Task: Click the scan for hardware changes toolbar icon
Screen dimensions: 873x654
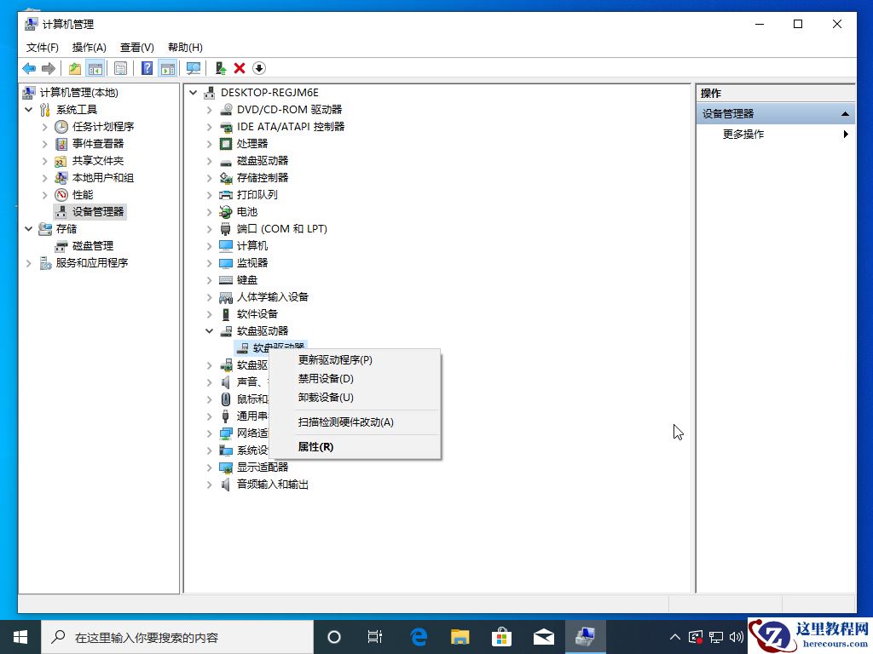Action: tap(194, 68)
